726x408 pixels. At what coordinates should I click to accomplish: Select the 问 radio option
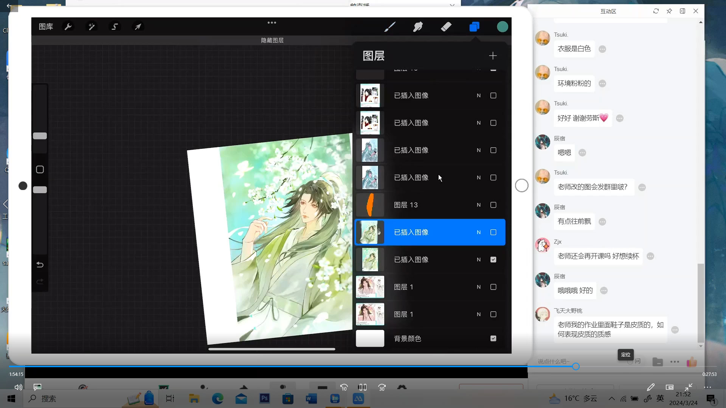coord(630,362)
